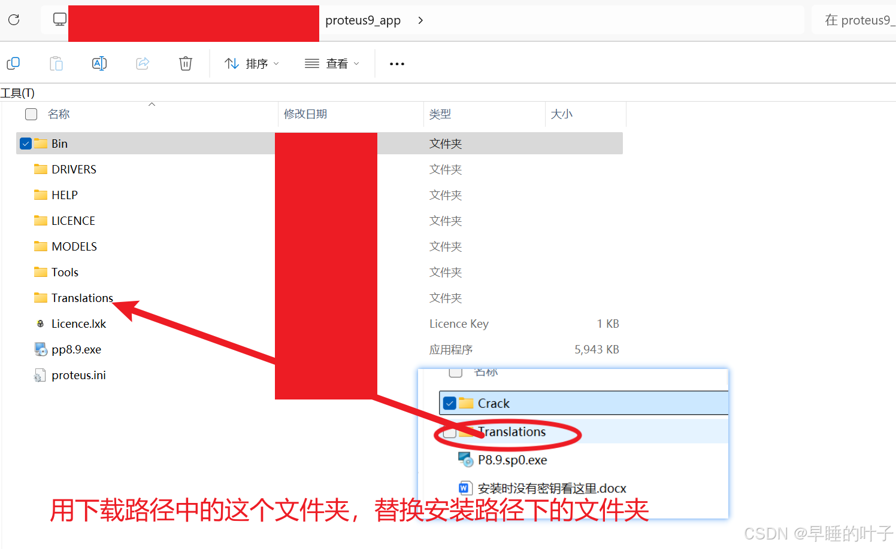Click the HELP folder name
896x549 pixels.
pos(65,195)
